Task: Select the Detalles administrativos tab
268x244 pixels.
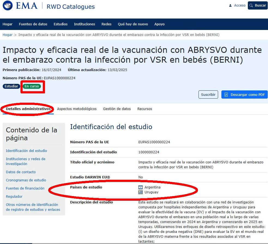Action: pos(28,109)
